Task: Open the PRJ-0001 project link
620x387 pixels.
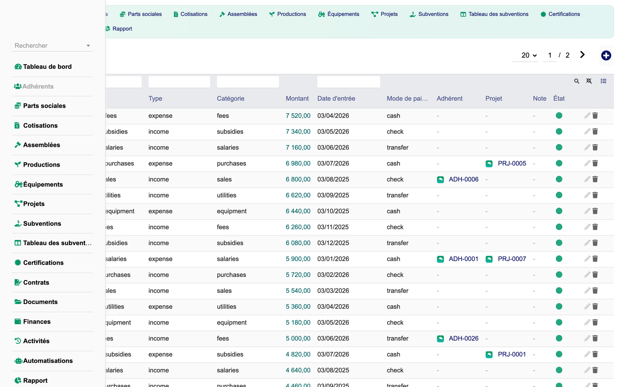Action: pyautogui.click(x=512, y=354)
